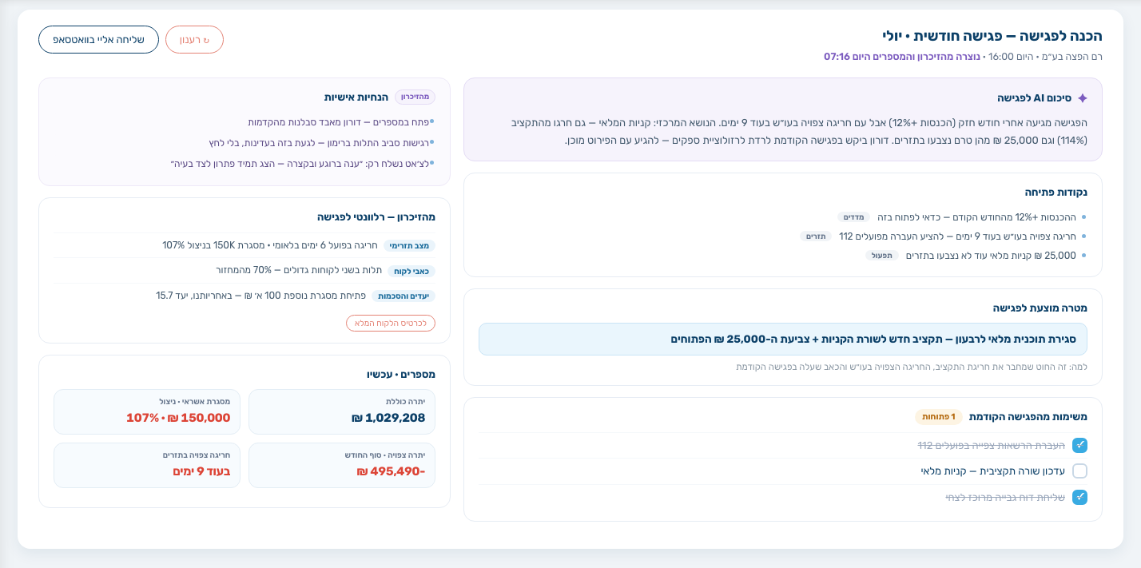Click the guideline פתח במספרים — דורון מאבד סבלנות מהקדמות
1141x568 pixels.
tap(339, 122)
